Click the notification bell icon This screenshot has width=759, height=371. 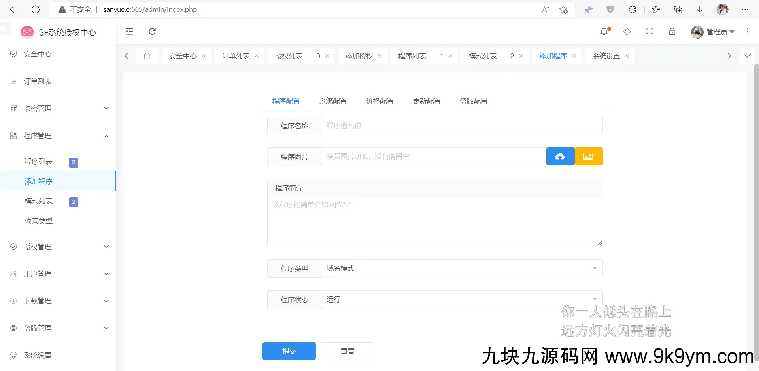[x=604, y=32]
